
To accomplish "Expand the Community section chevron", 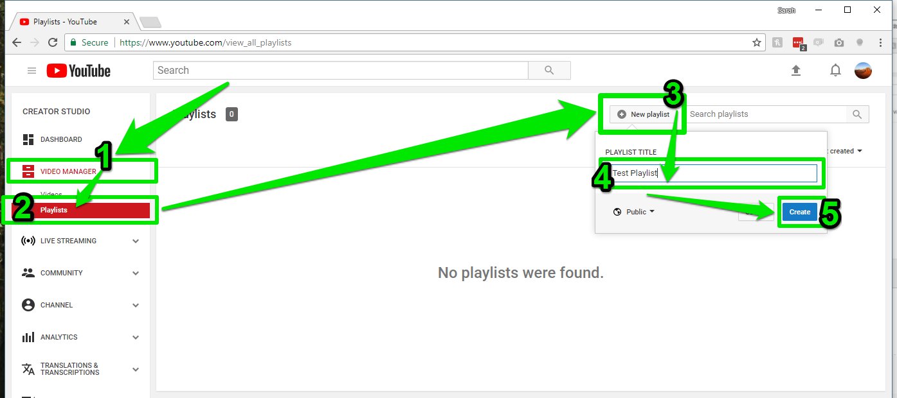I will tap(136, 273).
